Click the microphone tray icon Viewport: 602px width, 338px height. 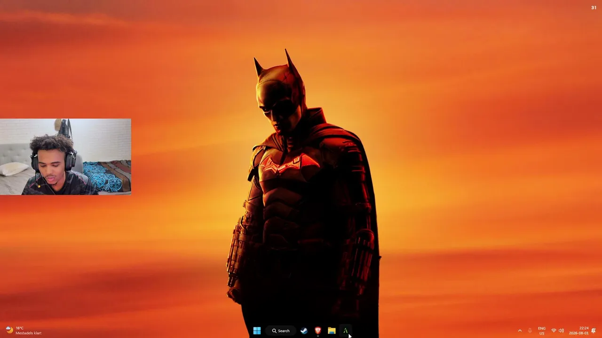tap(530, 331)
